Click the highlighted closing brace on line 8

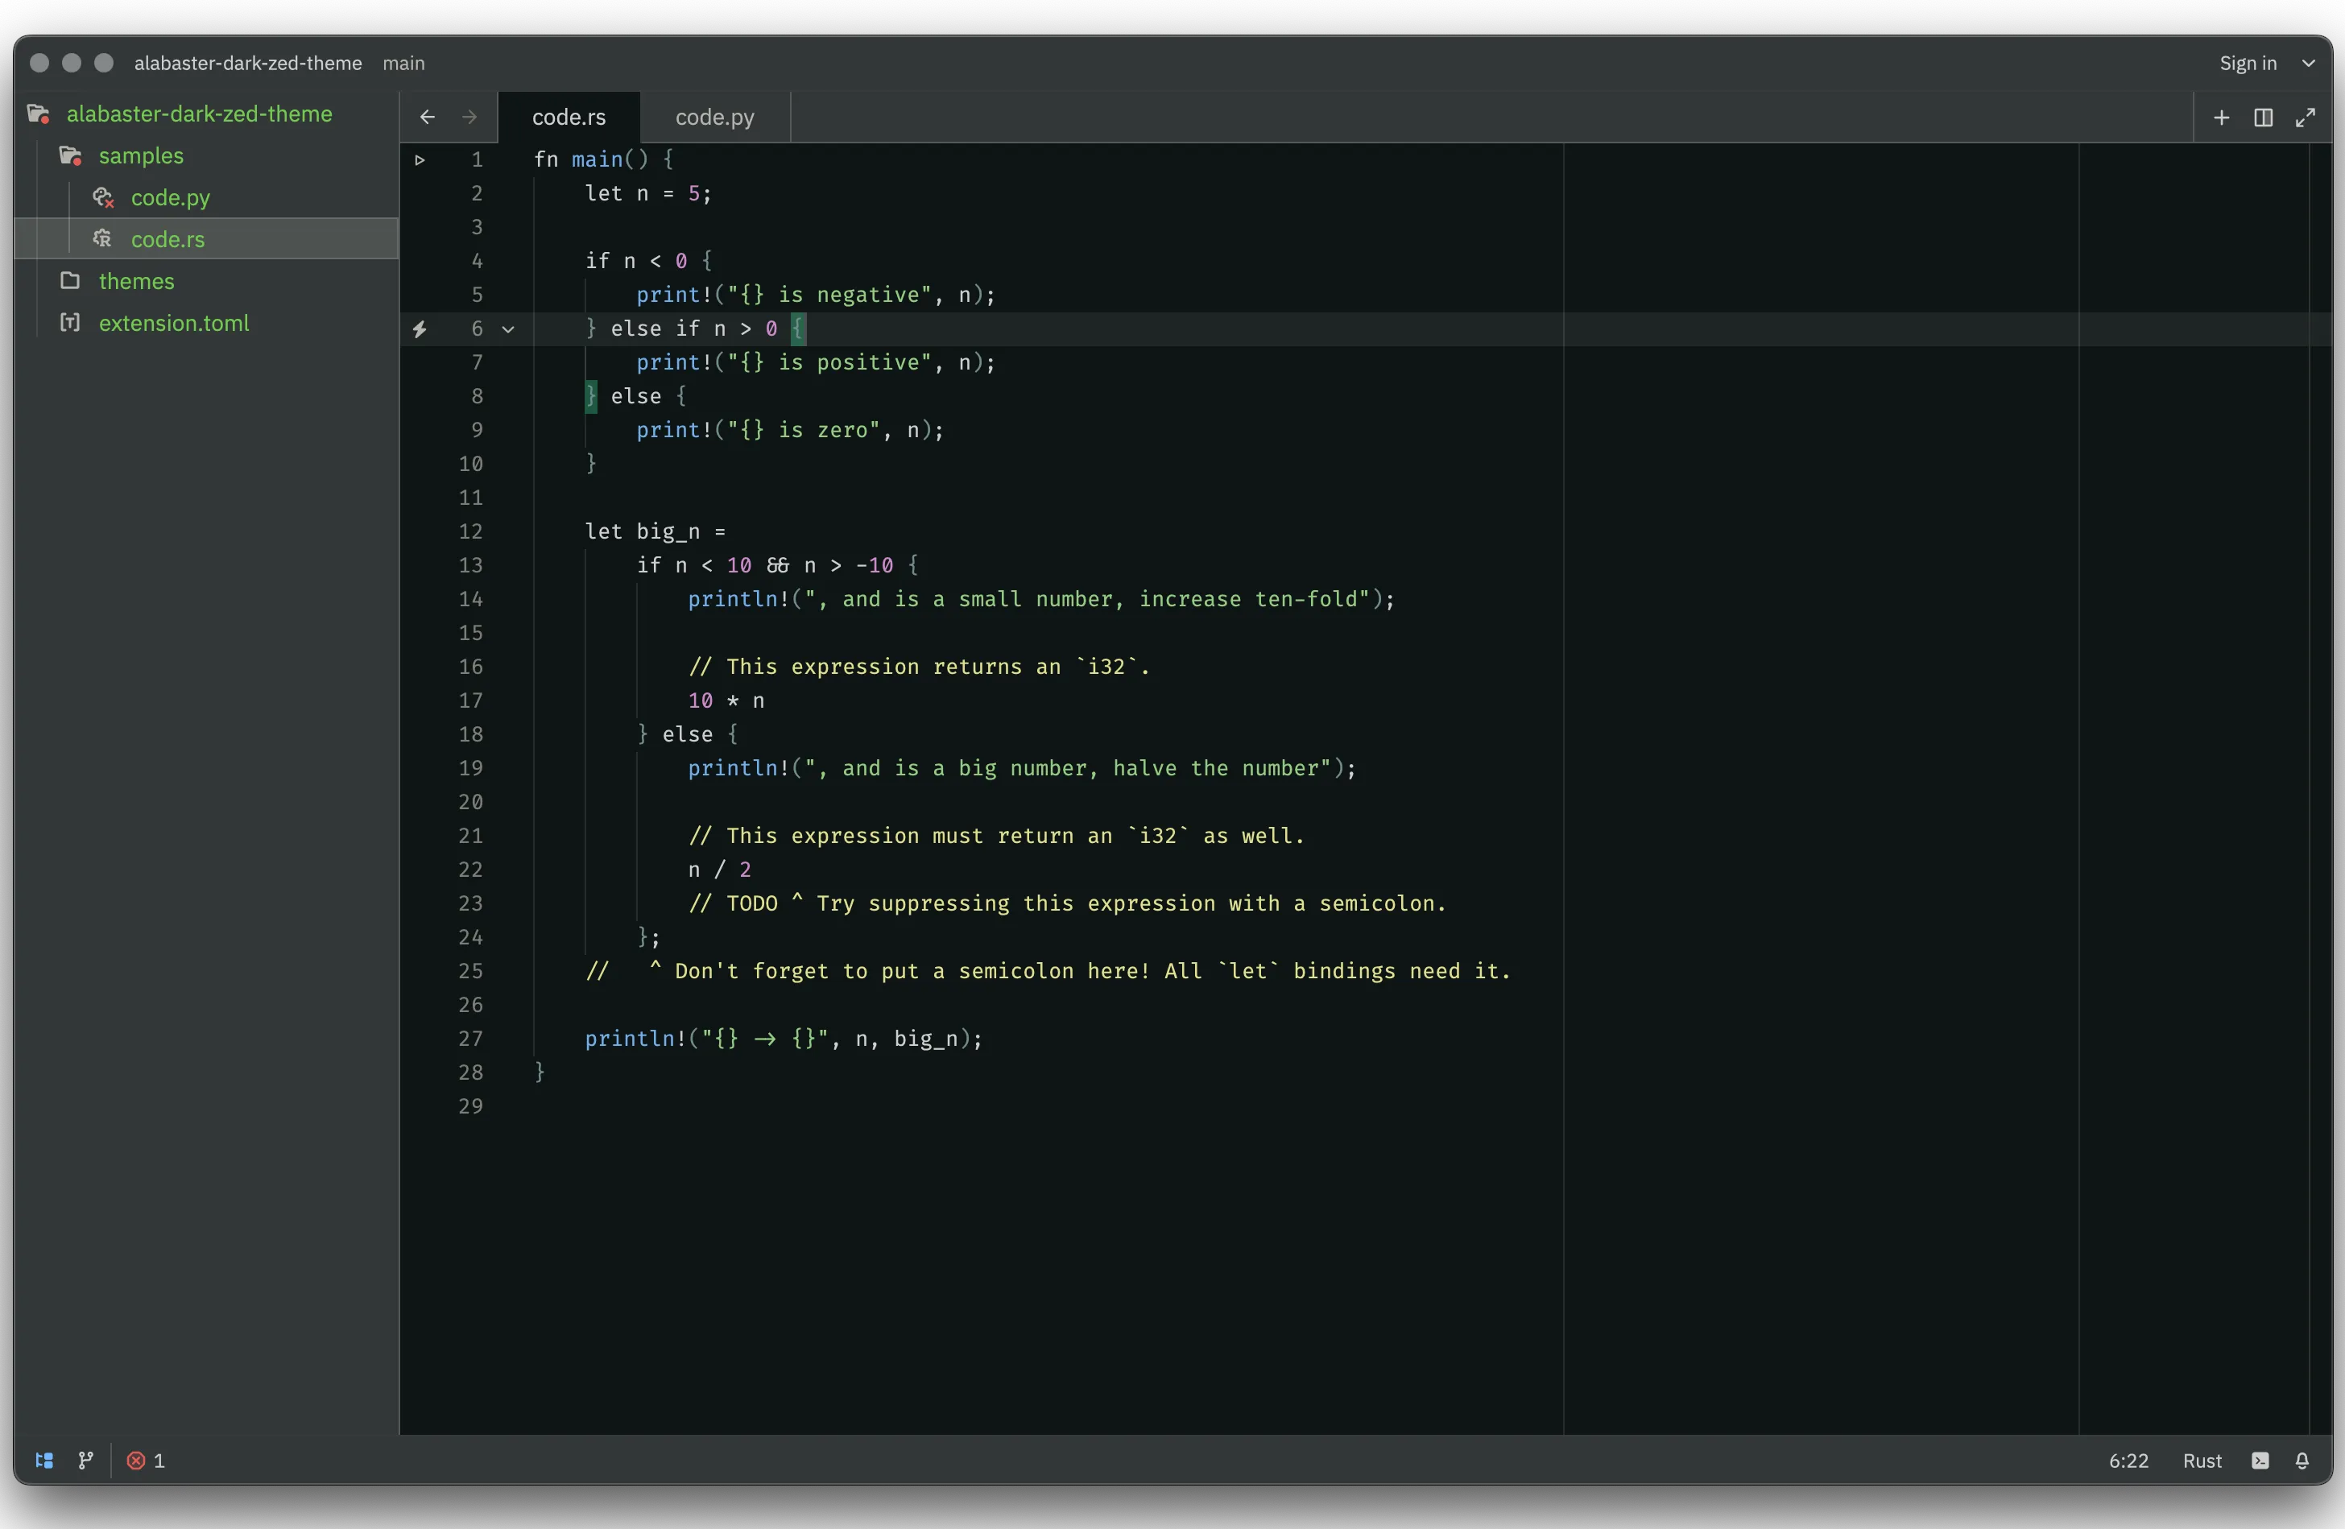click(x=591, y=396)
